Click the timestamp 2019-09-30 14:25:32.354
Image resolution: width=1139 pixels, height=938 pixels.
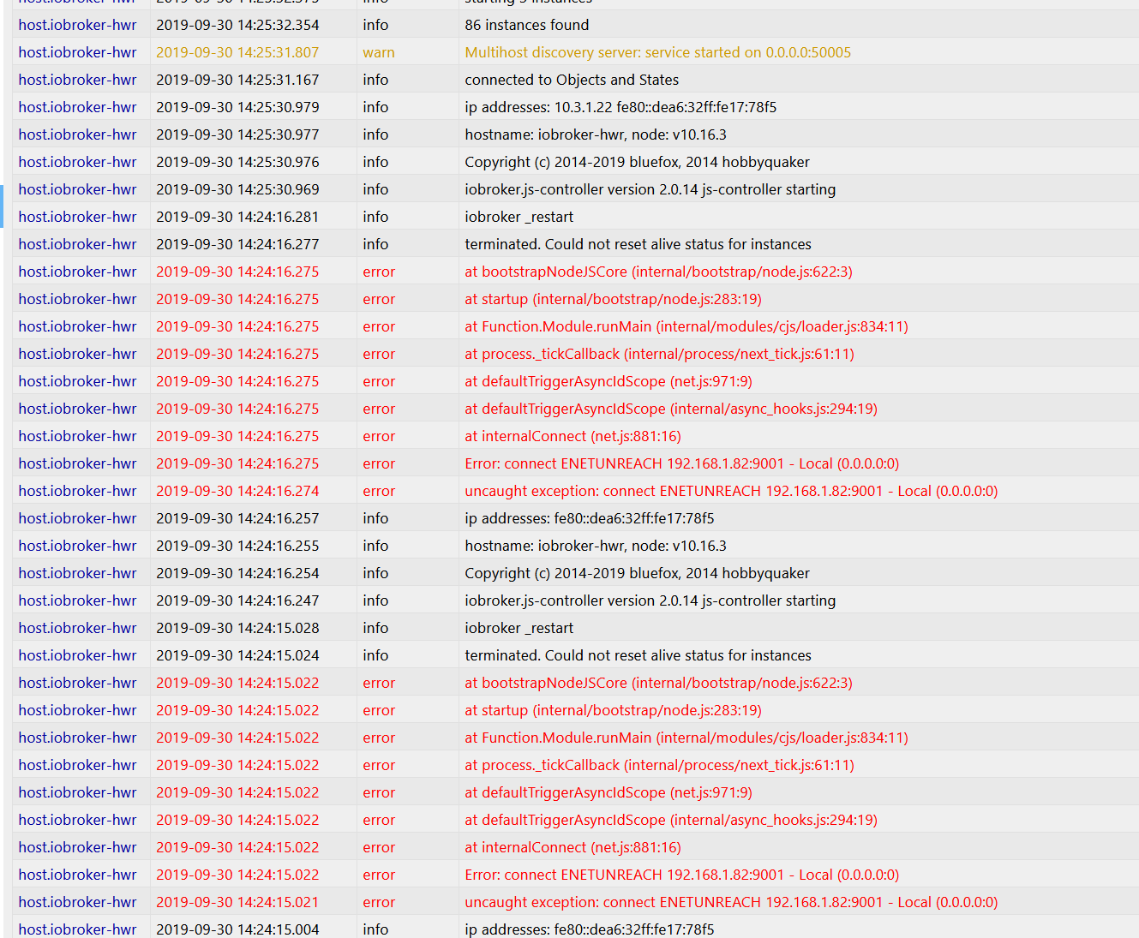point(237,25)
